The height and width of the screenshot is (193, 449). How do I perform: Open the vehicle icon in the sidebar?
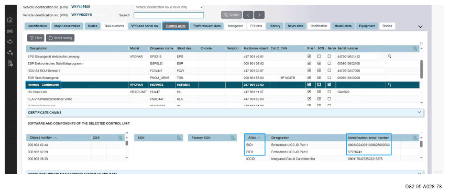(10, 30)
